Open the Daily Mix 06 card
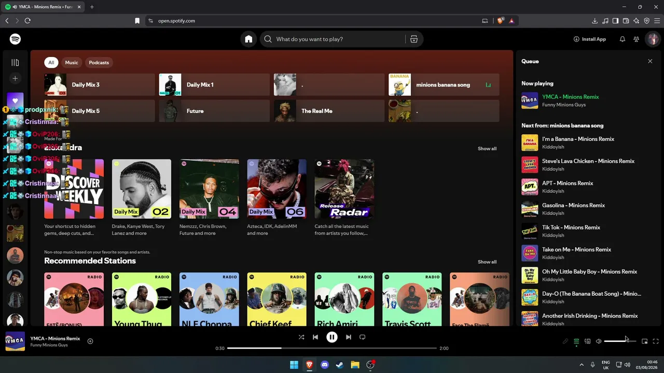This screenshot has height=373, width=664. point(277,198)
